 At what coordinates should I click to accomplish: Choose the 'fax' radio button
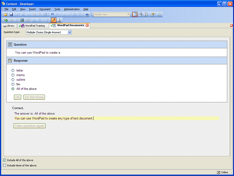coord(13,84)
